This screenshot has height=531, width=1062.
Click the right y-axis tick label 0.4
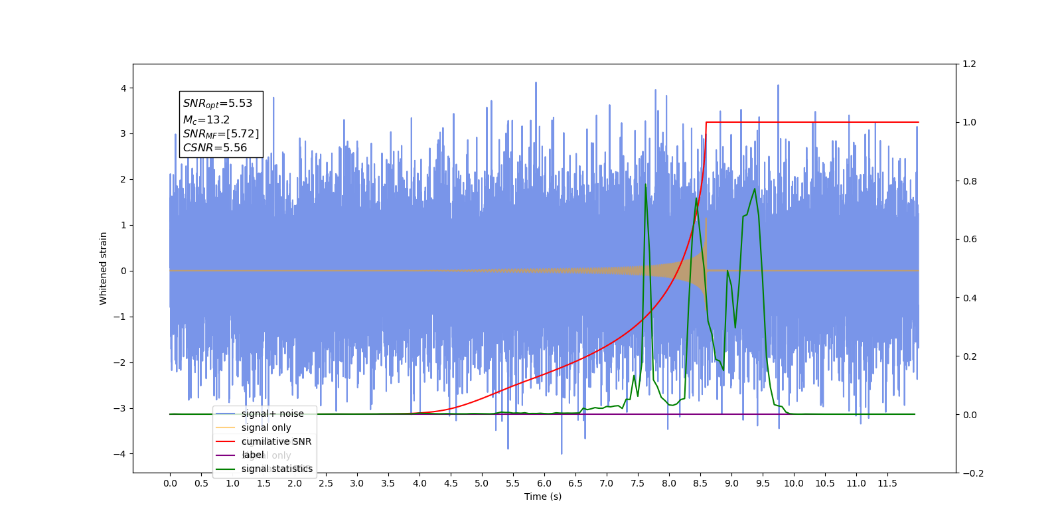tap(970, 298)
